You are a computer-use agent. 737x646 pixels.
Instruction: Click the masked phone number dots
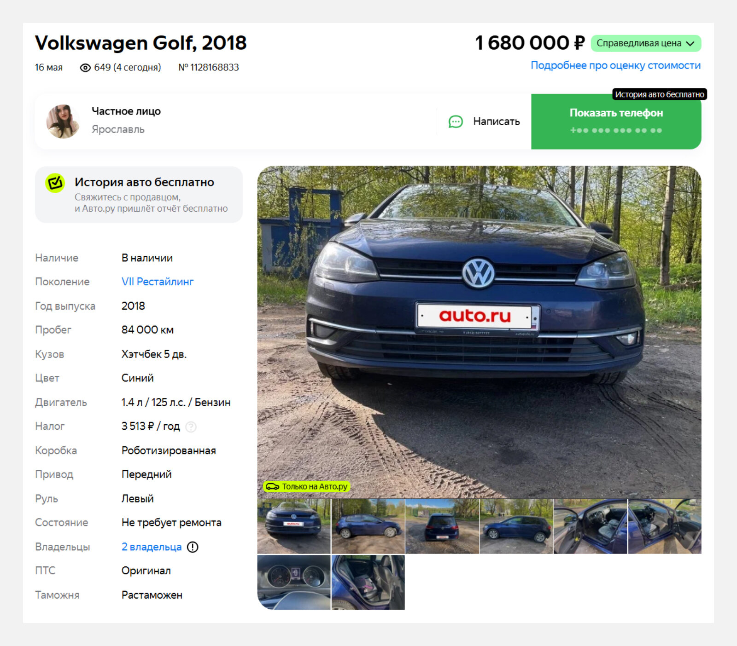[616, 131]
